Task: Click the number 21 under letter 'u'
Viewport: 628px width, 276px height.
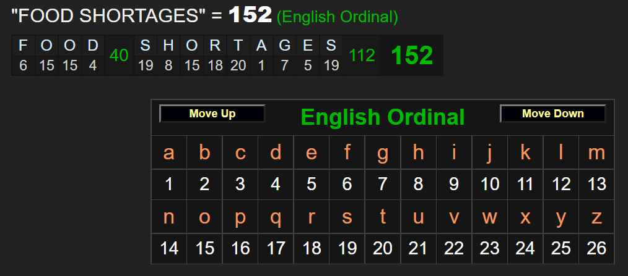Action: pyautogui.click(x=418, y=248)
